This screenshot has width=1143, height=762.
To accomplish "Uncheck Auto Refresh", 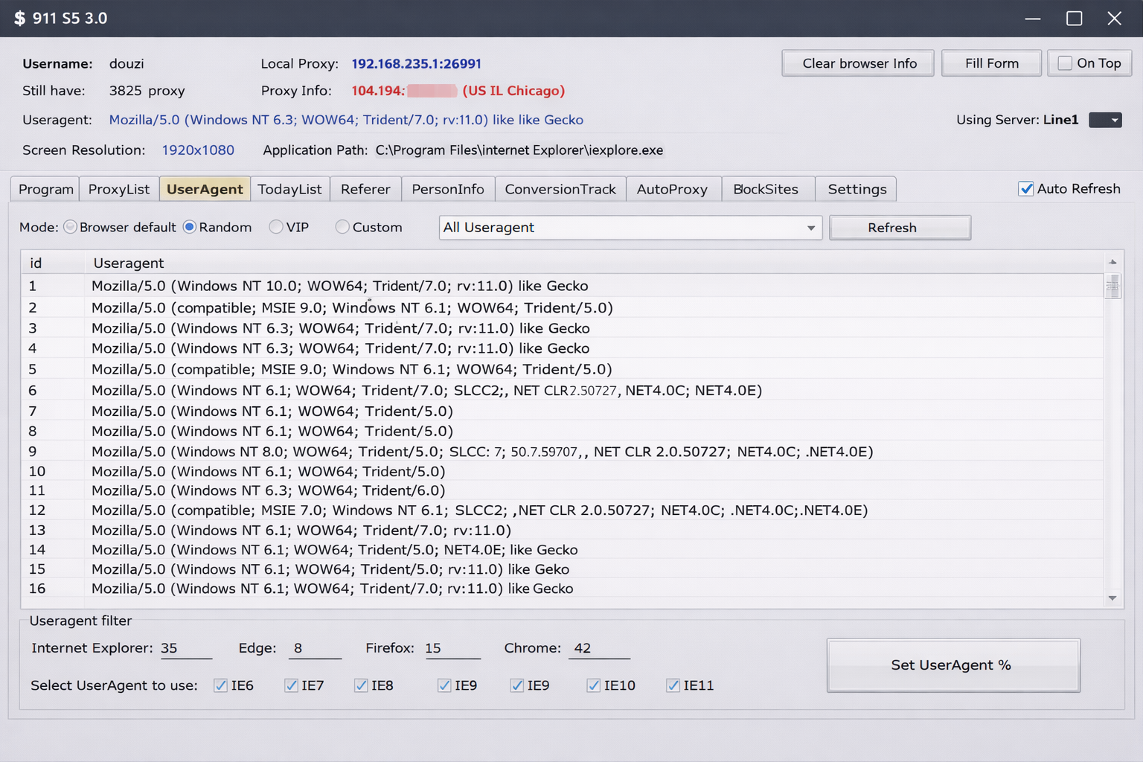I will (1026, 188).
